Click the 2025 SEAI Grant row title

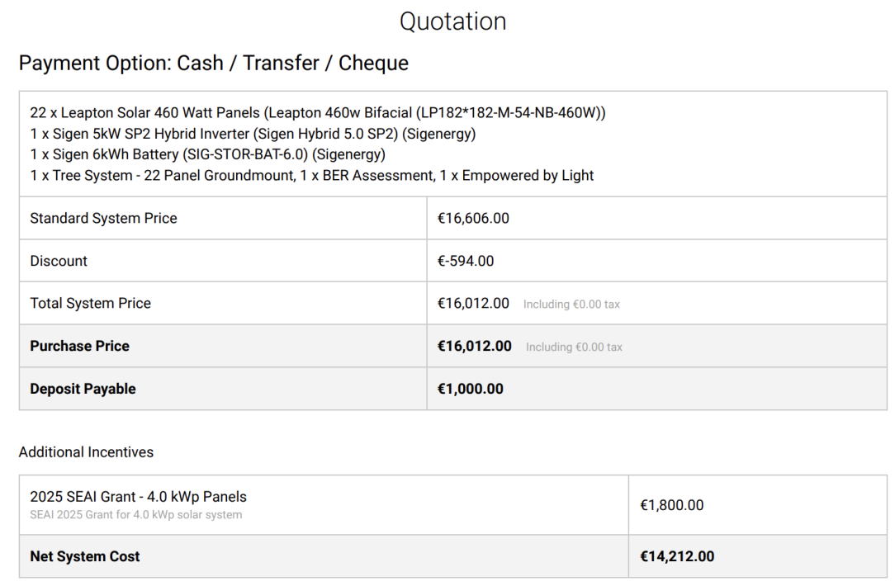pyautogui.click(x=138, y=497)
